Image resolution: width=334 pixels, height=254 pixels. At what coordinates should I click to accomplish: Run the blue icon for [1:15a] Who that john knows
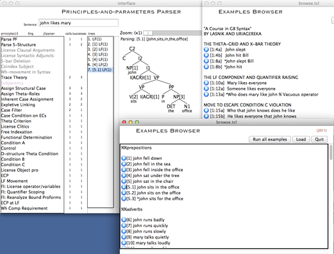pos(206,110)
